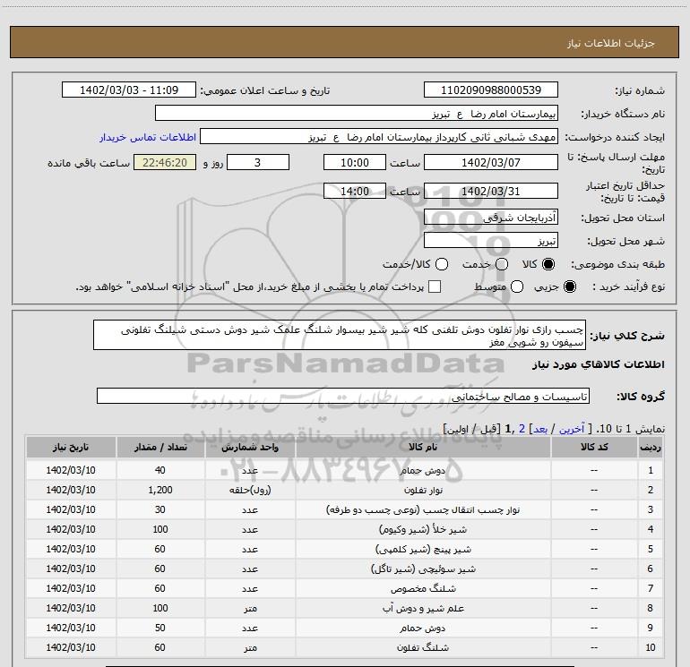Select the خدمت radio button

502,264
